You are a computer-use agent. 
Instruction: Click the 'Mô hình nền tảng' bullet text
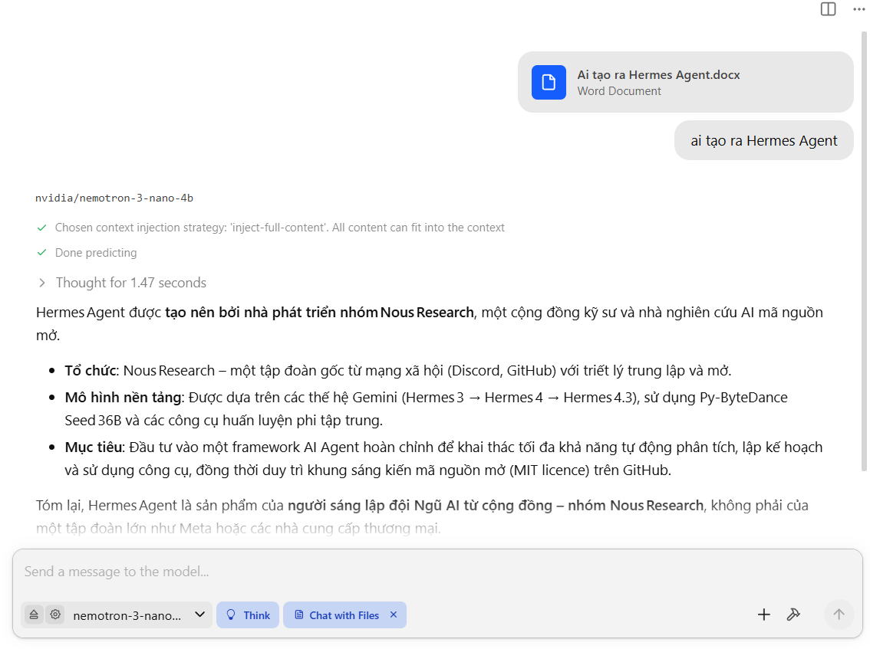click(426, 409)
